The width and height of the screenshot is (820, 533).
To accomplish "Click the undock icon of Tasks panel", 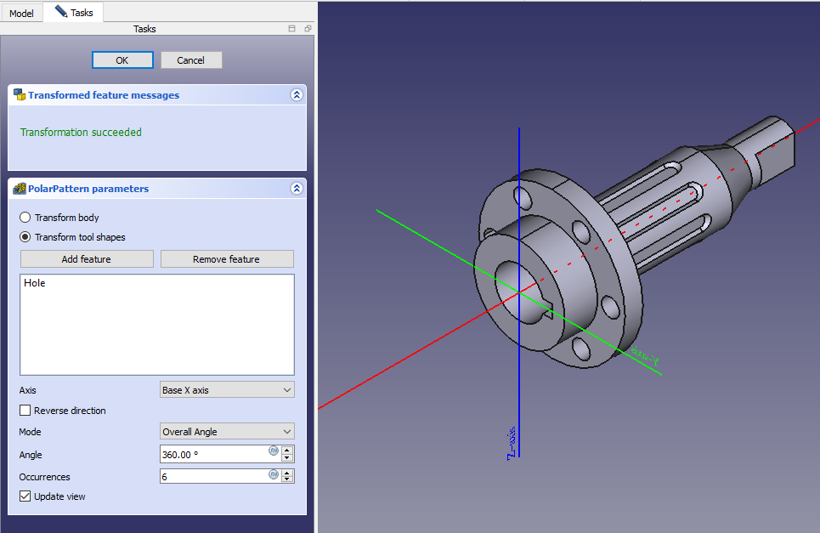I will tap(308, 29).
